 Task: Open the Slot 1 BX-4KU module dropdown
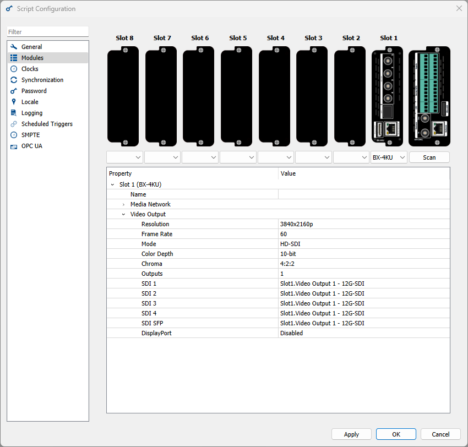(x=389, y=157)
